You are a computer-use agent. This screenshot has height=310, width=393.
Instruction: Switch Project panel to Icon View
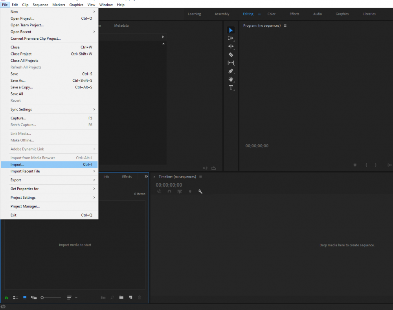(x=25, y=297)
